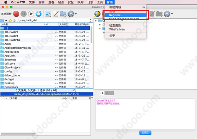Click the plus Add site button
This screenshot has height=139, width=197.
(102, 93)
